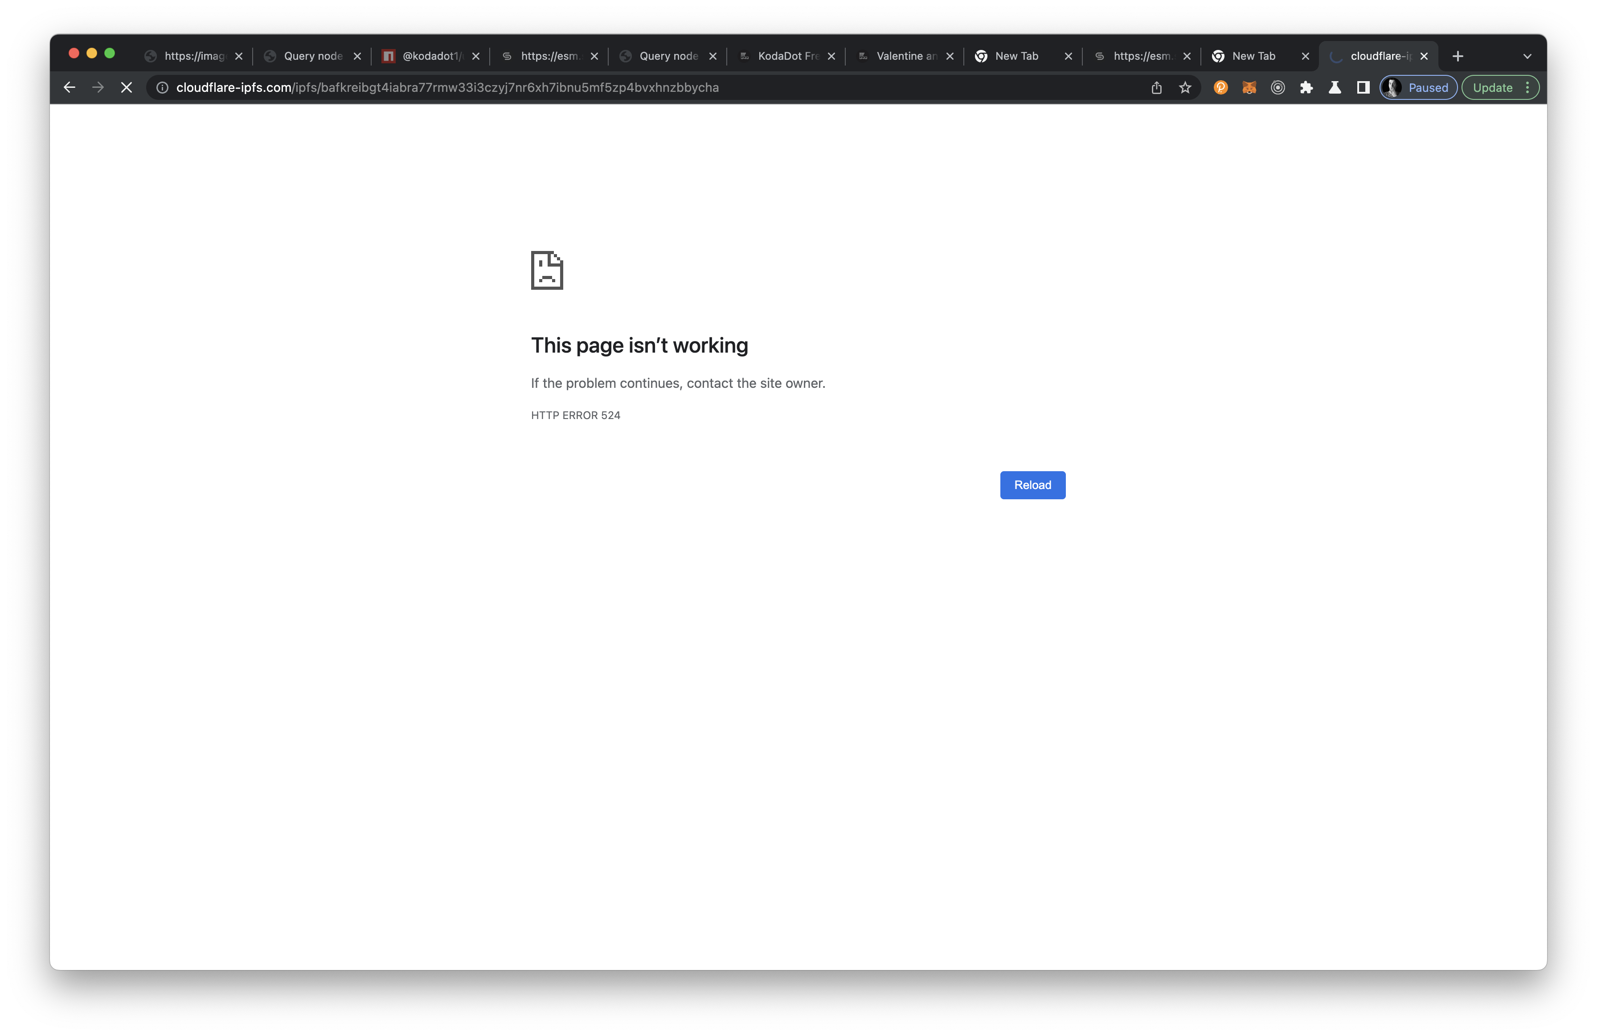Open the Extensions puzzle-piece menu
The height and width of the screenshot is (1036, 1597).
click(x=1306, y=87)
